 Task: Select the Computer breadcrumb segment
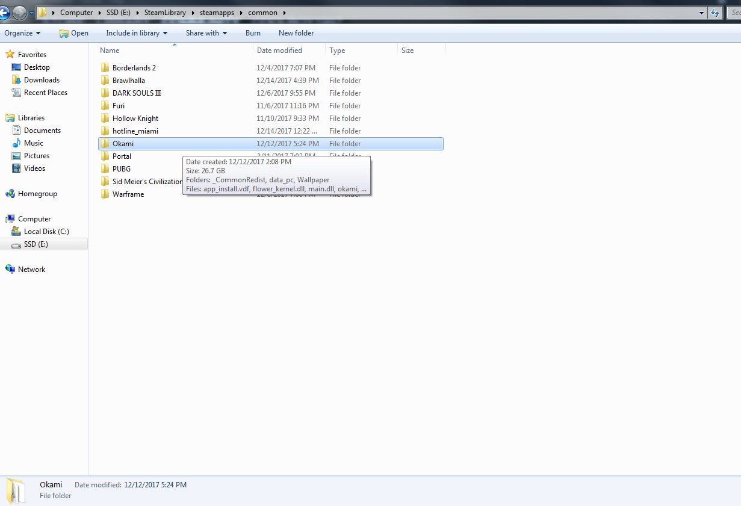point(76,13)
